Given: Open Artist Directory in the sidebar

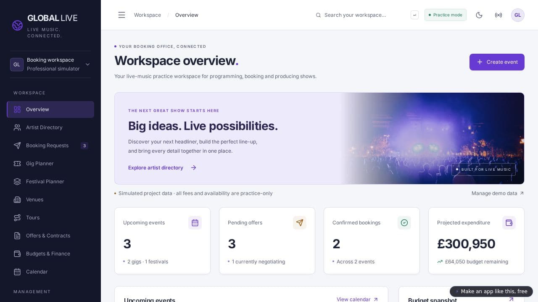Looking at the screenshot, I should pos(50,128).
